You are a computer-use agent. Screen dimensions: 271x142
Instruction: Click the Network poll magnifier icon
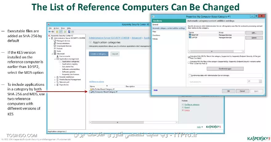click(x=58, y=82)
